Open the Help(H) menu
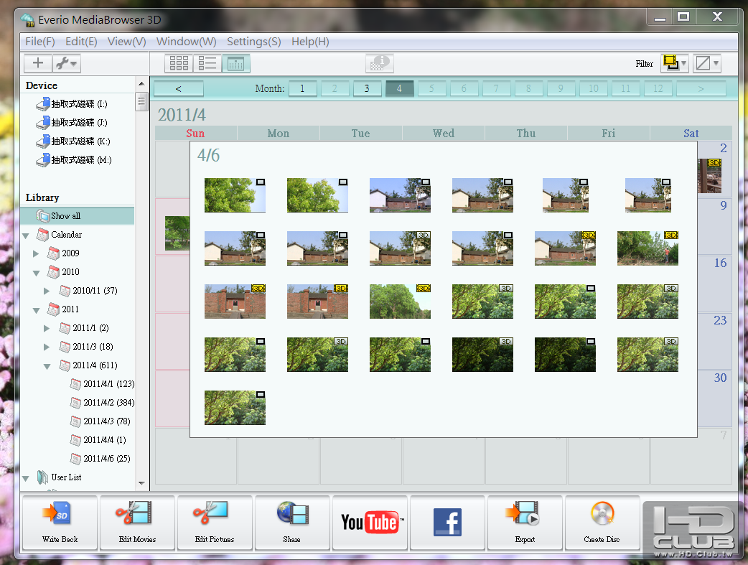The image size is (748, 565). click(x=310, y=42)
